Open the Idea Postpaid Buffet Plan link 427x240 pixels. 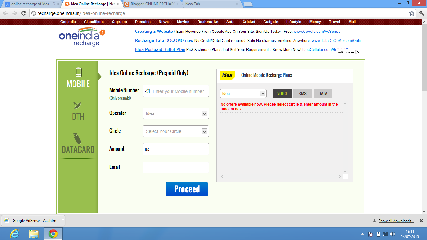pyautogui.click(x=160, y=50)
